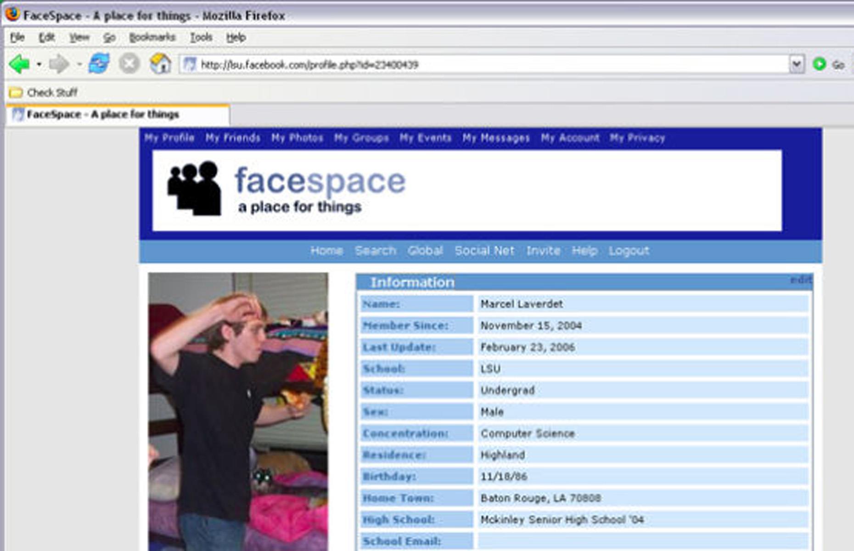Click the Firefox logo in title bar
This screenshot has height=551, width=854.
[12, 14]
